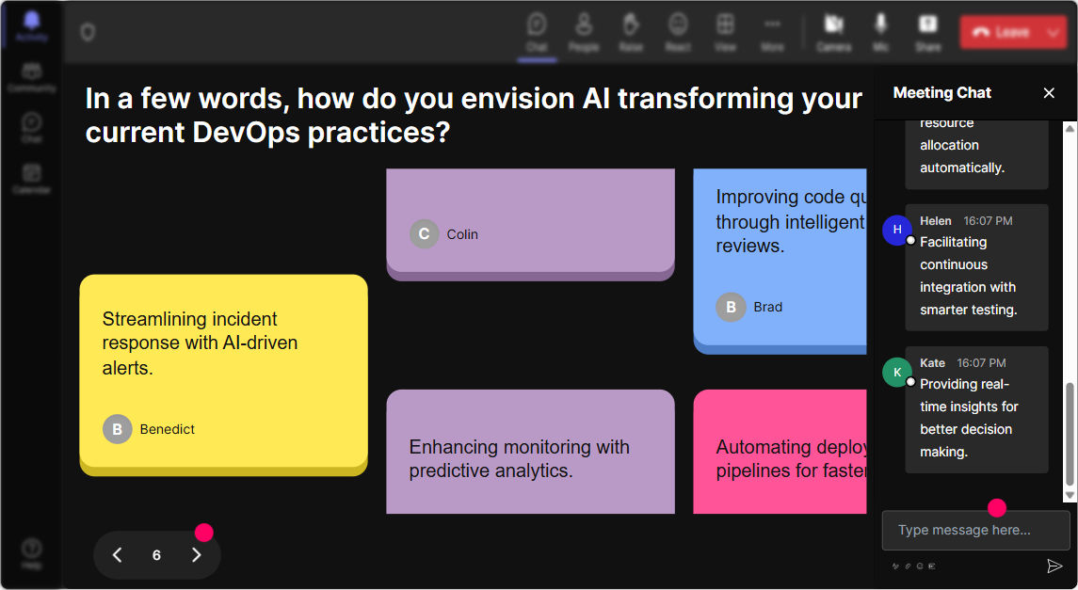Select the pink 'Automating deploy pipelines' note

point(780,452)
